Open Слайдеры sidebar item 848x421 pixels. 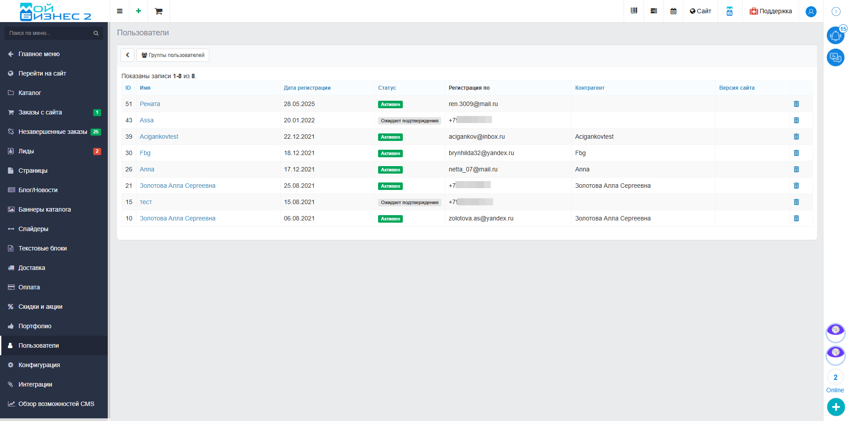click(x=54, y=229)
